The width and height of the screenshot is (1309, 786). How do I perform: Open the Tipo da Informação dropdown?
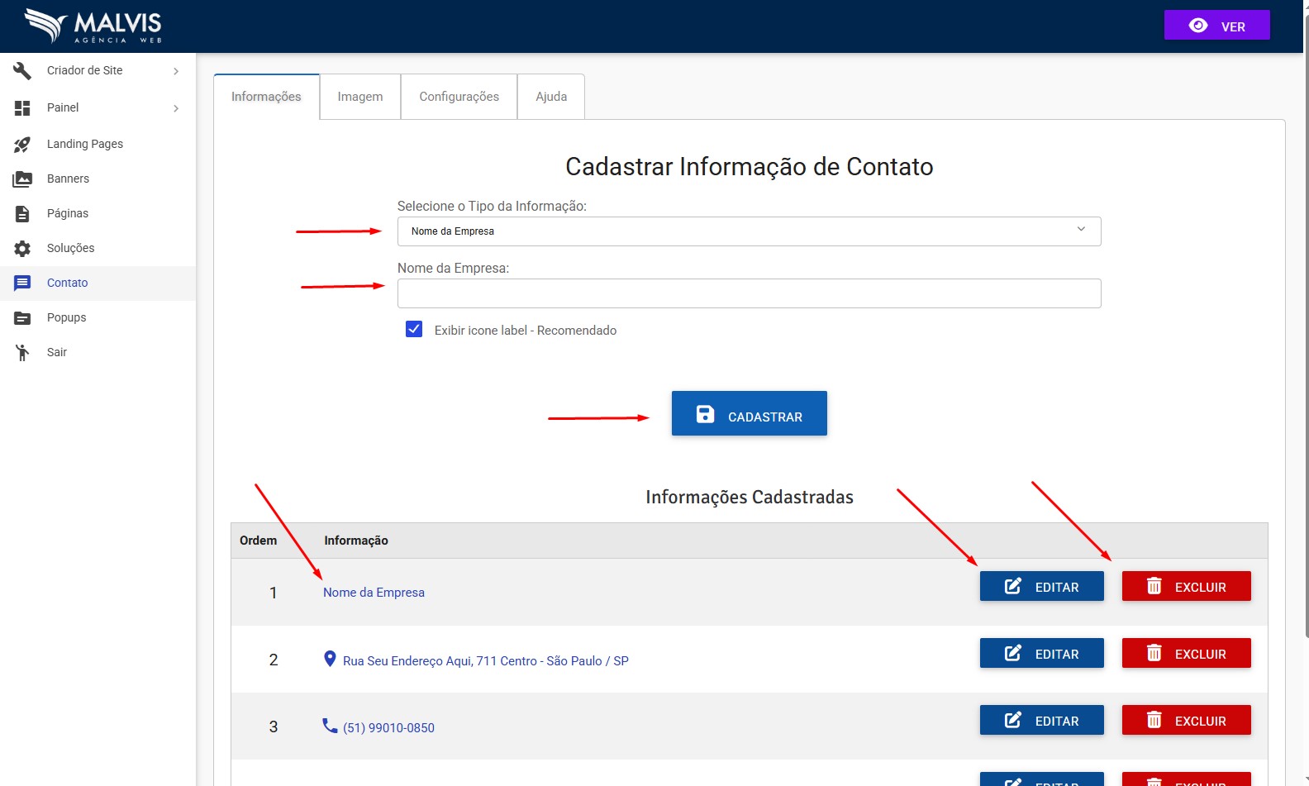coord(749,231)
